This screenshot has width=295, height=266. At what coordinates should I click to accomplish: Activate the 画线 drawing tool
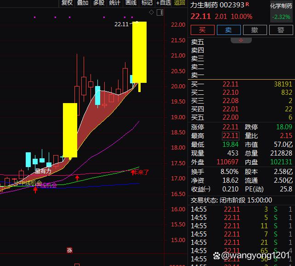click(x=131, y=3)
